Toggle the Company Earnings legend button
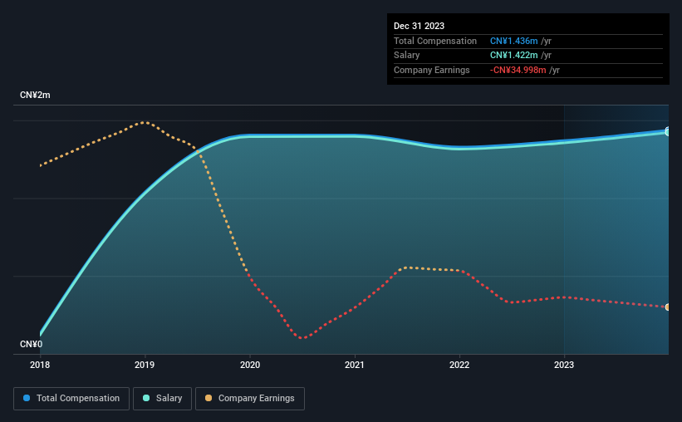Screen dimensions: 682x422 tap(250, 399)
